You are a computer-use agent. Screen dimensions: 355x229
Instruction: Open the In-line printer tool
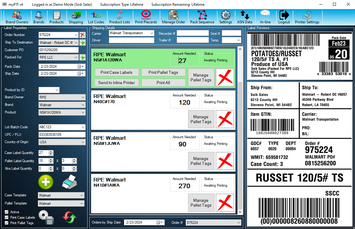coord(265,17)
